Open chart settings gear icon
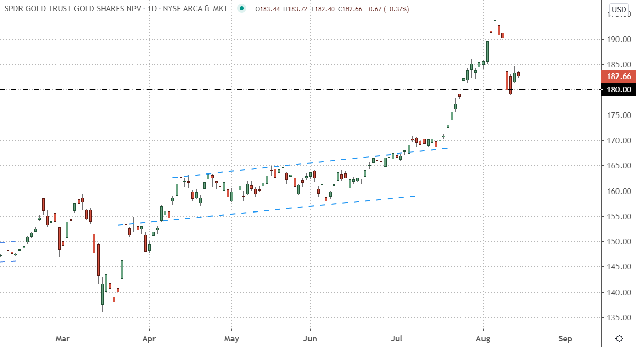This screenshot has width=637, height=347. 619,339
